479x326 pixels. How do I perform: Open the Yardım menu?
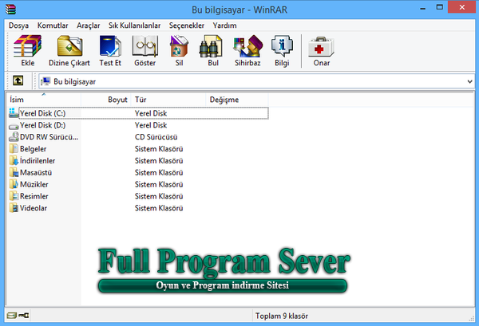click(x=225, y=26)
